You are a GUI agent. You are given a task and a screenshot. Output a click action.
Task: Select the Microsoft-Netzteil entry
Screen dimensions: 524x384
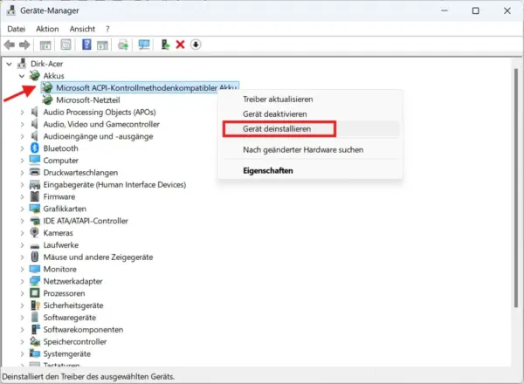(x=88, y=99)
